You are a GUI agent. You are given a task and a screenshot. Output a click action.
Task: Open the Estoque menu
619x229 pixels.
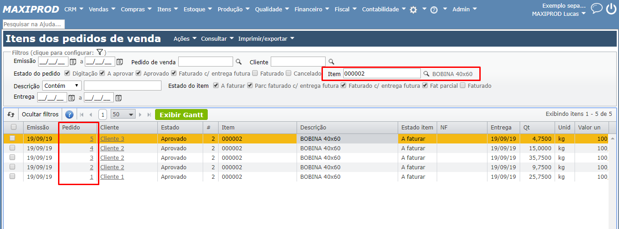(197, 9)
